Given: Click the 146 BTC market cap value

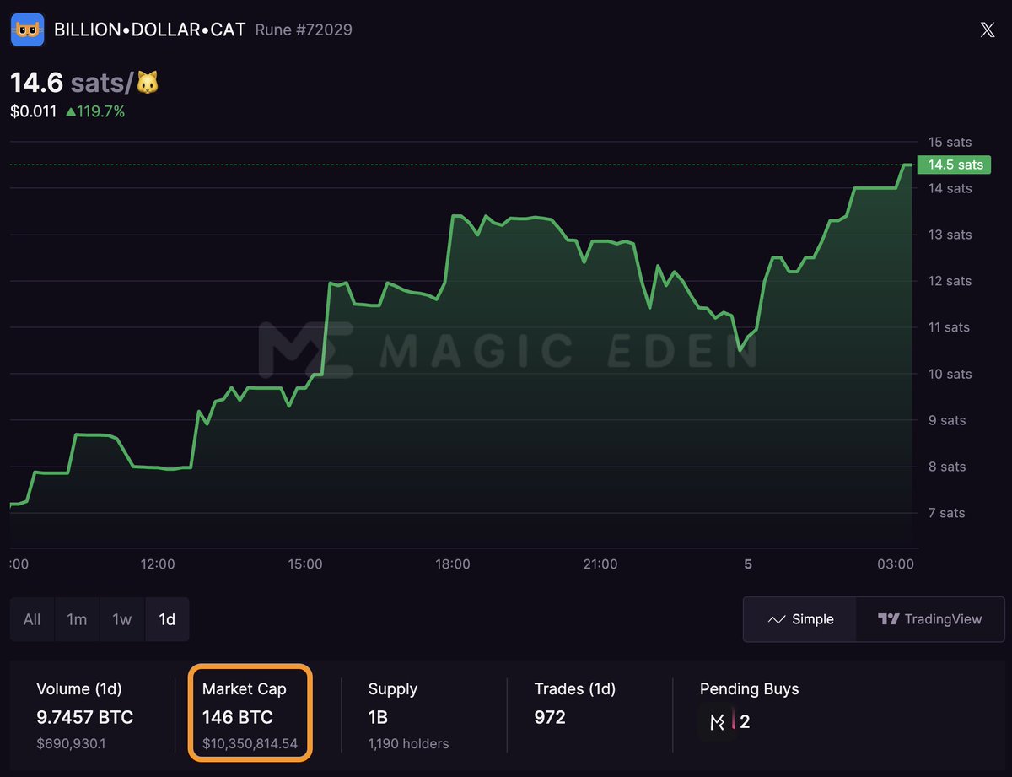Looking at the screenshot, I should 238,717.
